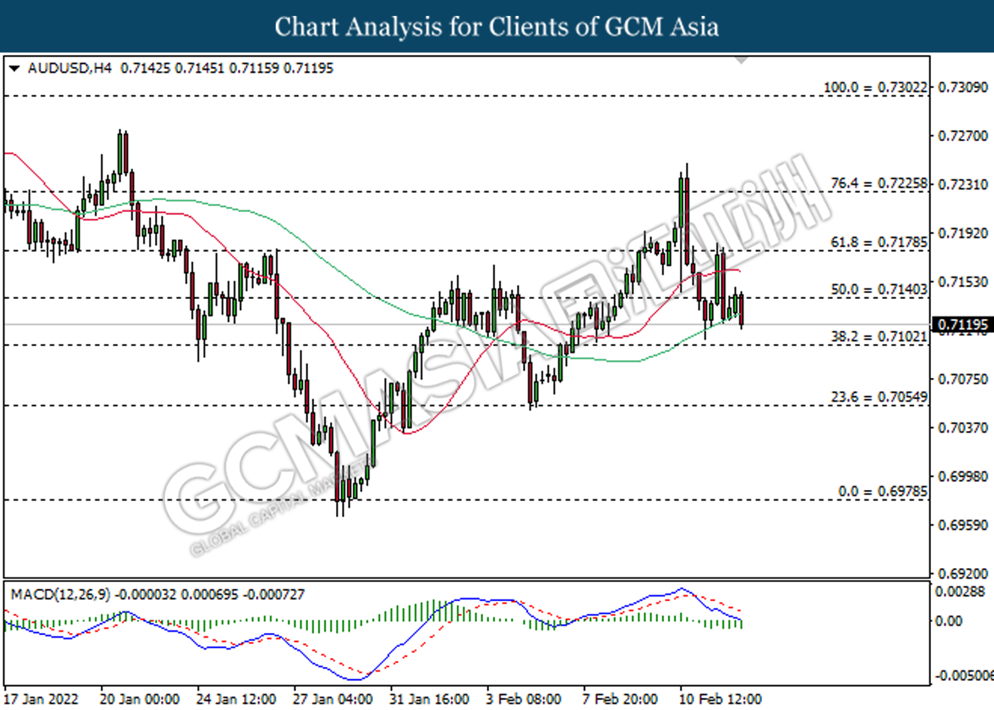This screenshot has height=710, width=994.
Task: Click the 61.8 = 0.71785 Fibonacci label
Action: [x=879, y=242]
